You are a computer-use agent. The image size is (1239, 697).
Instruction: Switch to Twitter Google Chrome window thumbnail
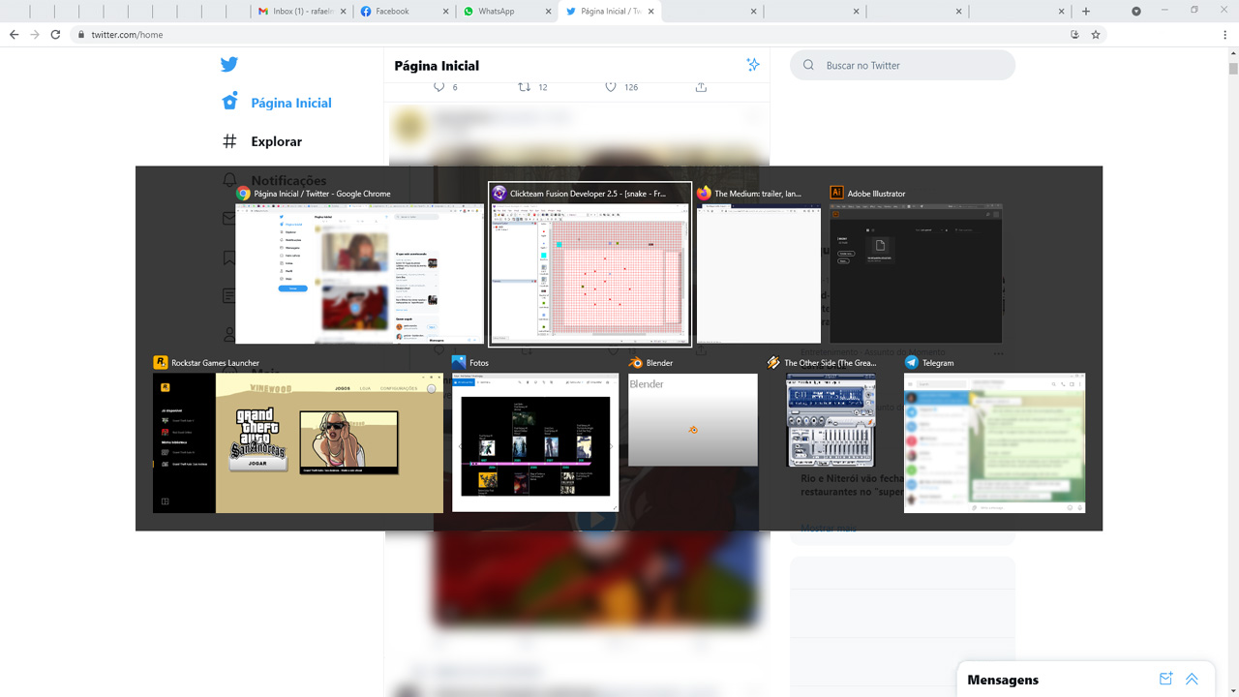360,273
